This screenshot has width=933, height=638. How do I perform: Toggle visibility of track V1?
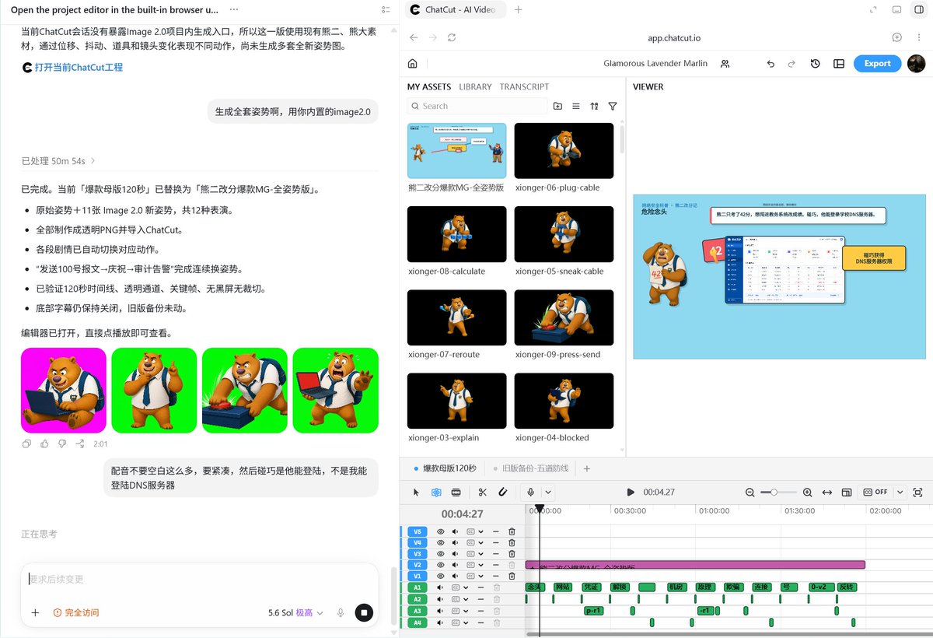click(x=440, y=577)
